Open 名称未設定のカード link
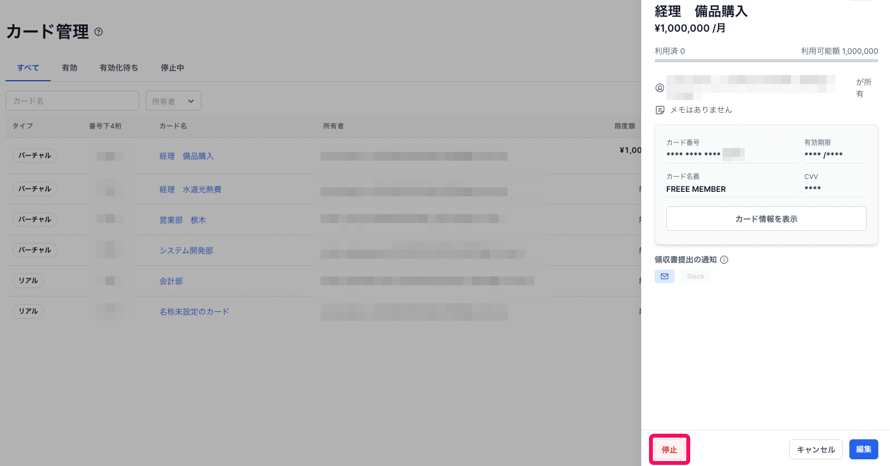The height and width of the screenshot is (466, 890). tap(194, 312)
